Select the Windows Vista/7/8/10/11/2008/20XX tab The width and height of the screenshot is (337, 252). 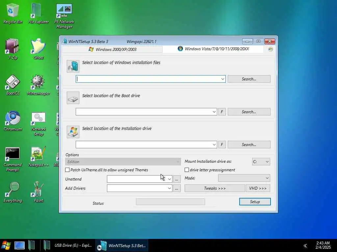pos(213,49)
